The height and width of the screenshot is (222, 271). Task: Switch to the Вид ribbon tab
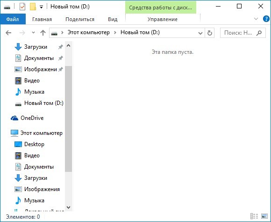(113, 19)
